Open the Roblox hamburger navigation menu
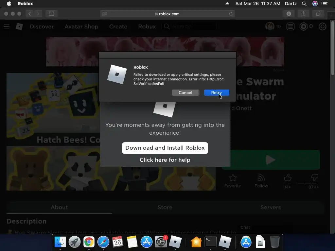This screenshot has width=335, height=251. tap(7, 26)
